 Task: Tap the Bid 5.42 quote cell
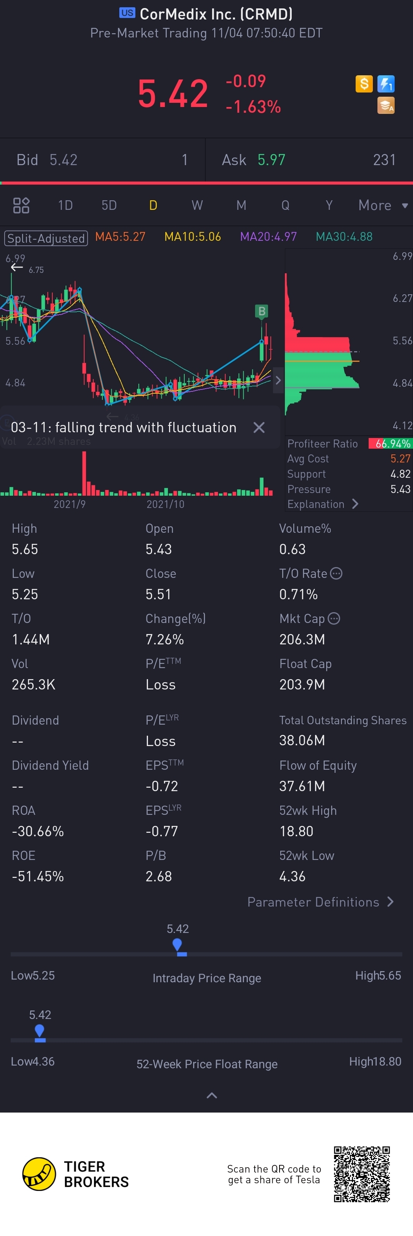coord(103,160)
